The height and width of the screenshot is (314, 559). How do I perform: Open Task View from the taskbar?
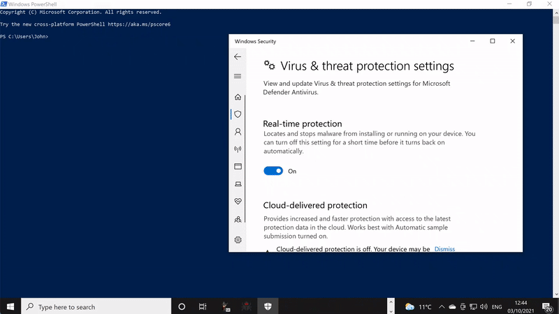(203, 306)
